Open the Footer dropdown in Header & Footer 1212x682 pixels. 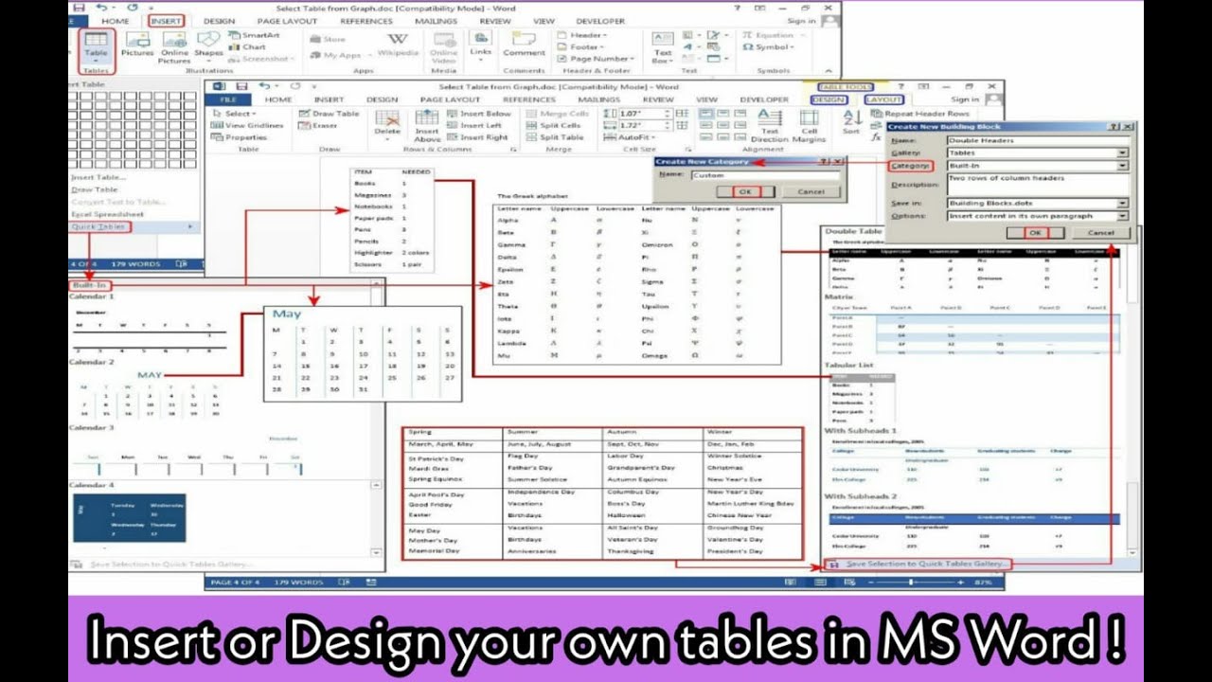(579, 46)
